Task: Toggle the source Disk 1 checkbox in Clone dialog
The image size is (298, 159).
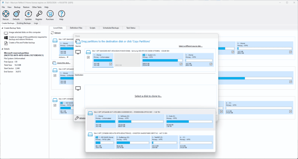Action: [x=88, y=57]
